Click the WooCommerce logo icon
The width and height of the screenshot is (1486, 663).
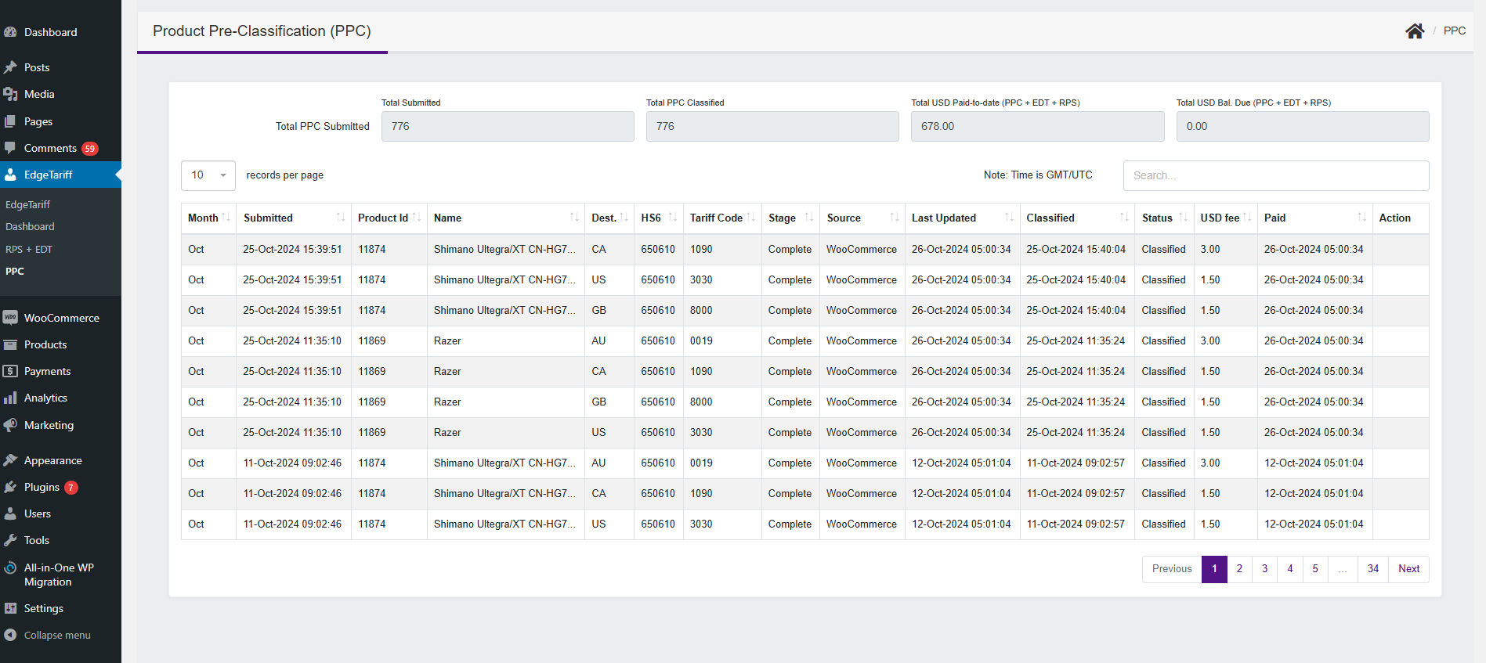tap(10, 318)
